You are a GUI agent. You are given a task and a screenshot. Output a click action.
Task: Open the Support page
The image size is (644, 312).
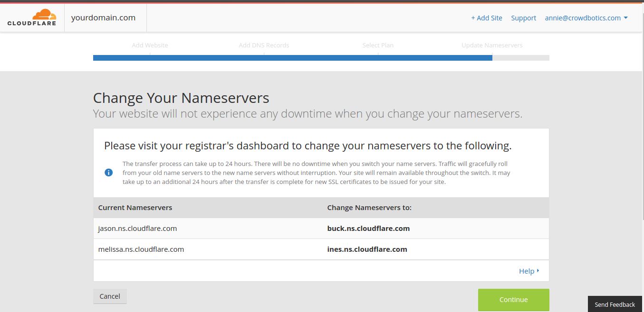[x=523, y=18]
